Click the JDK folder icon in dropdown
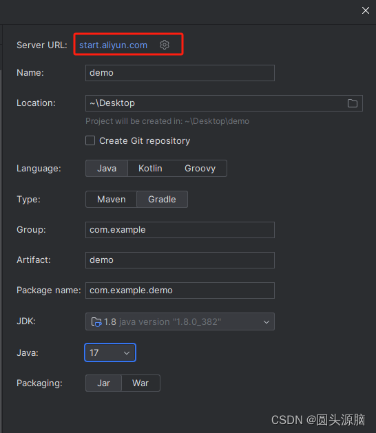The width and height of the screenshot is (376, 433). pos(96,321)
